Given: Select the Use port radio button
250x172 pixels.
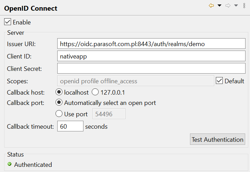Looking at the screenshot, I should pyautogui.click(x=59, y=114).
